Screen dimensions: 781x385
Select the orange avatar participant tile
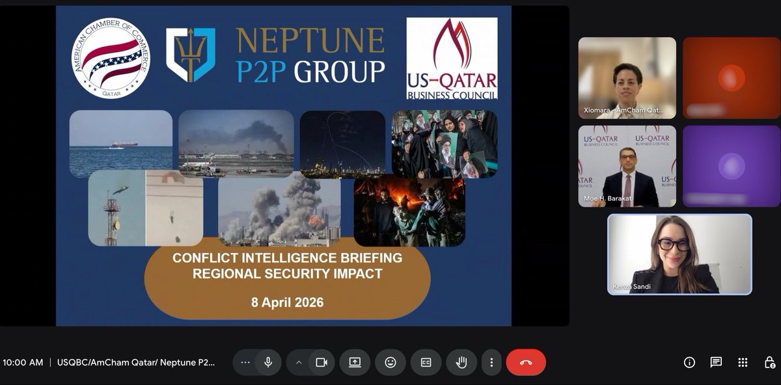[731, 78]
